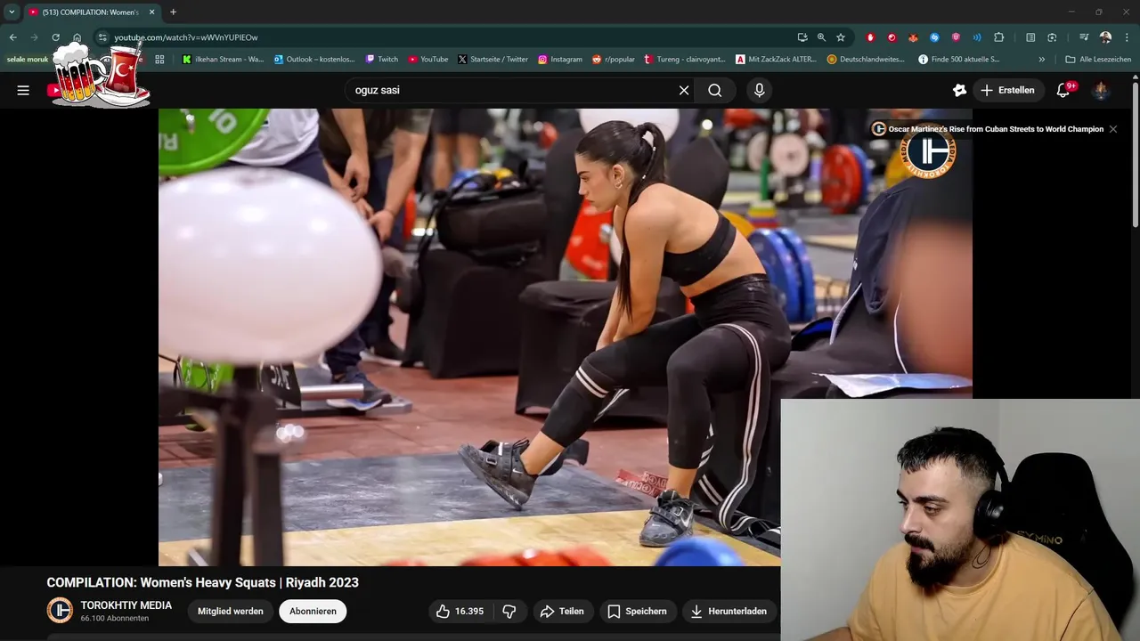Open the Tureng bookmark
This screenshot has height=641, width=1140.
tap(685, 60)
